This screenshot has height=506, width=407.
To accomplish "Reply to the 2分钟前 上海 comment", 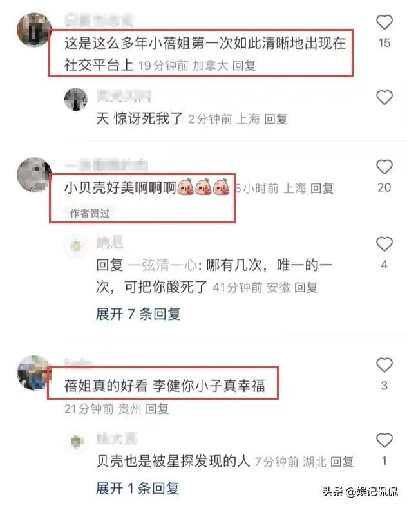I will click(276, 119).
